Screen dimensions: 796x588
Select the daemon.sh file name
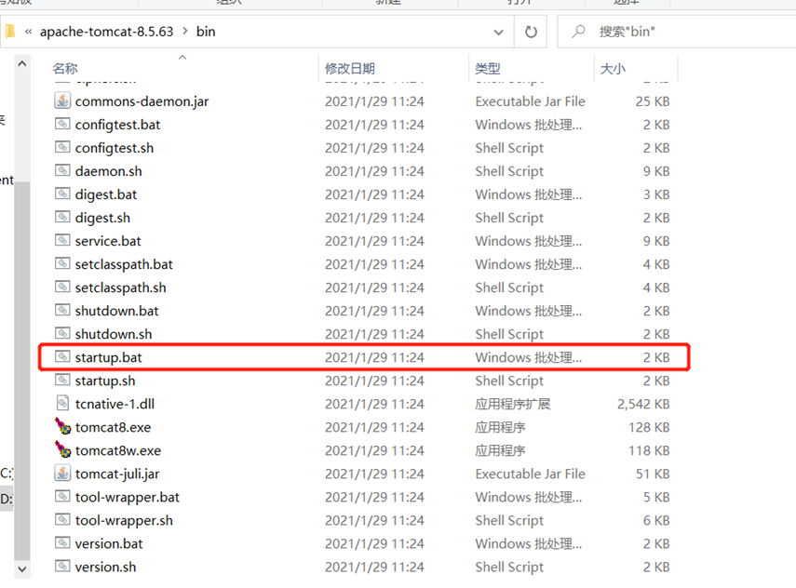[x=108, y=171]
